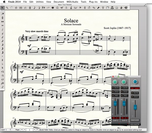
Task: Open the Document menu
Action: click(x=59, y=2)
